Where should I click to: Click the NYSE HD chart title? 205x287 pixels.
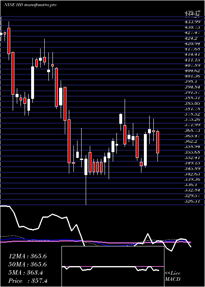pyautogui.click(x=30, y=5)
